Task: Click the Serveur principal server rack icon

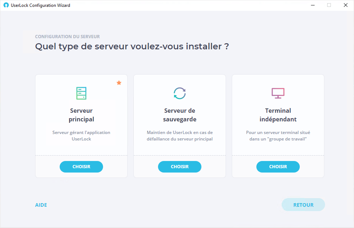Action: coord(81,93)
